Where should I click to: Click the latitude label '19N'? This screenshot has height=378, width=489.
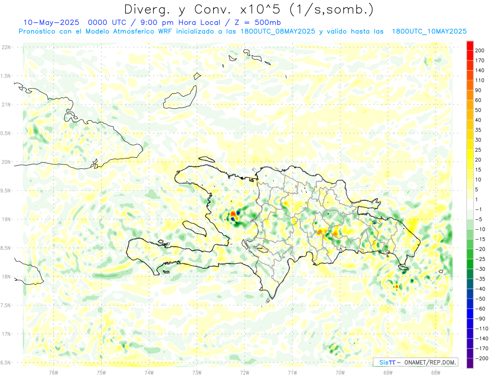6,219
